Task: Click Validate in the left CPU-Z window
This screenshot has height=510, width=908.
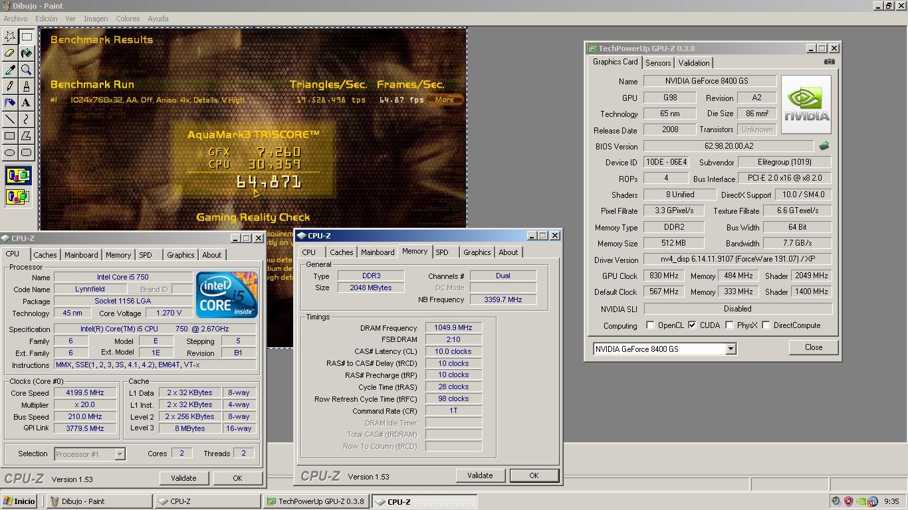Action: (x=183, y=478)
